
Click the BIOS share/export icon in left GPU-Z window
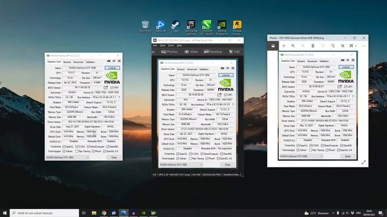pyautogui.click(x=106, y=87)
